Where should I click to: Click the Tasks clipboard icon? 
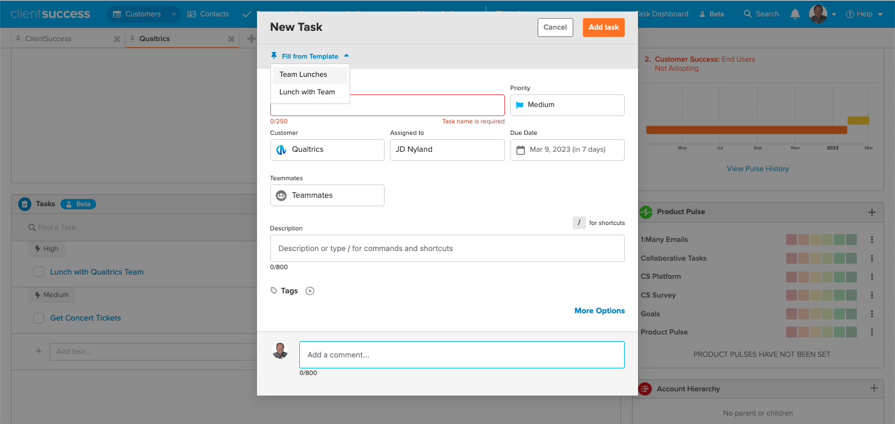click(25, 204)
